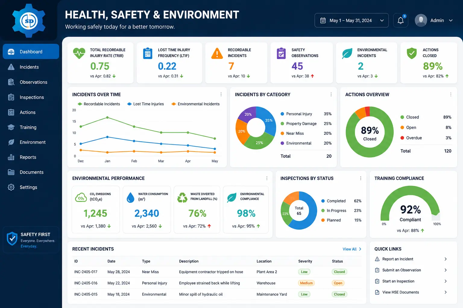Click the View HSE Documents file icon
The image size is (463, 308).
tap(377, 292)
